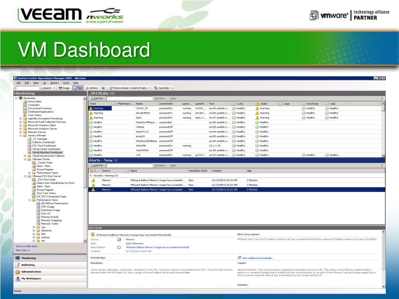
Task: Open the Disk I/O performance icon
Action: coord(38,214)
